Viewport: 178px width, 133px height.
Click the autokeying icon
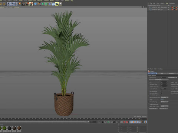coord(127,122)
